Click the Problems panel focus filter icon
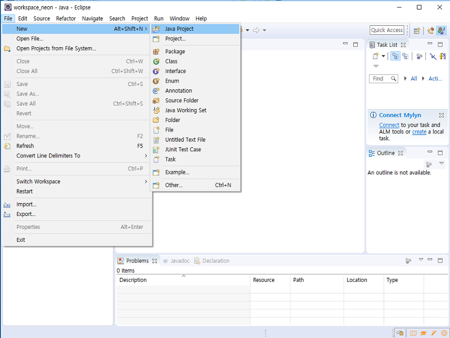Screen dimensions: 450x338 coord(408,260)
